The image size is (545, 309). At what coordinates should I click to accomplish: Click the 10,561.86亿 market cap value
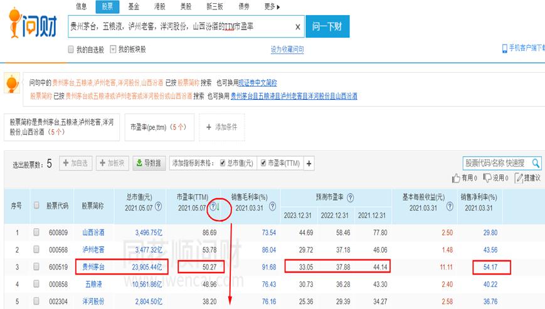click(x=147, y=285)
